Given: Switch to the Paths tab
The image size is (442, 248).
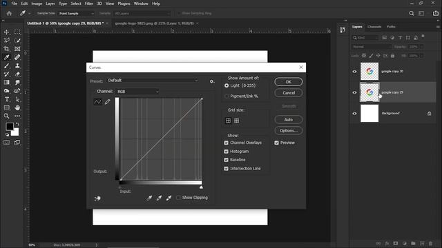Looking at the screenshot, I should tap(391, 27).
